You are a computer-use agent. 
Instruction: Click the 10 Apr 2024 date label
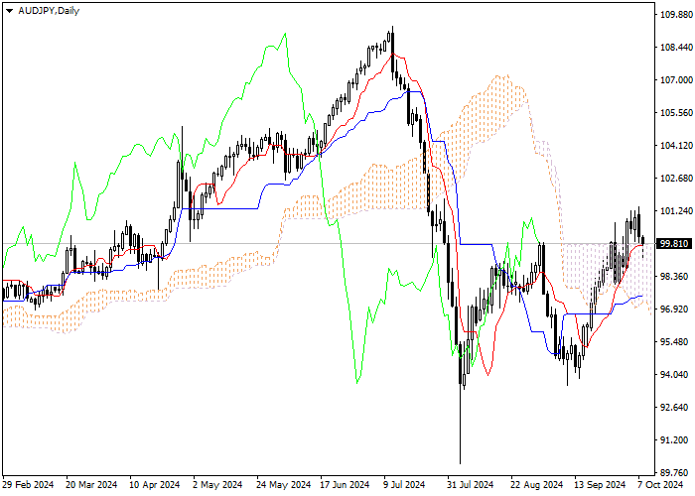155,485
